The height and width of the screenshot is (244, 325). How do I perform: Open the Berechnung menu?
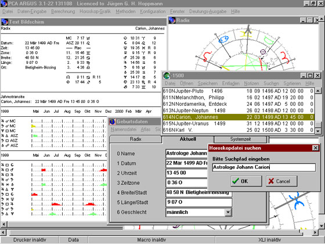point(63,12)
